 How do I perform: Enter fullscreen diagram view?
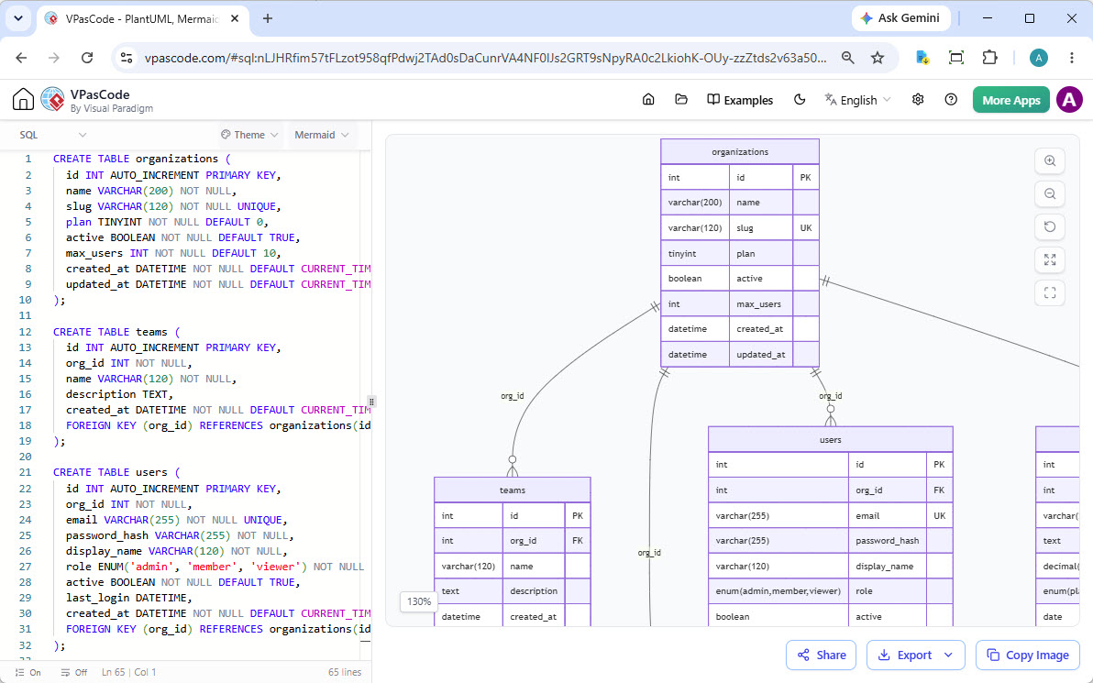pos(1050,292)
